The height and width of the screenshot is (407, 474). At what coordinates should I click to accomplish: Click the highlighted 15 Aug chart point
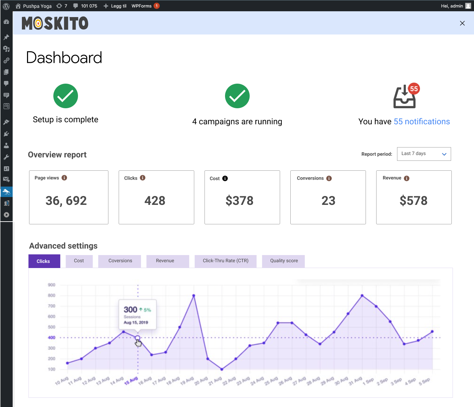tap(137, 338)
